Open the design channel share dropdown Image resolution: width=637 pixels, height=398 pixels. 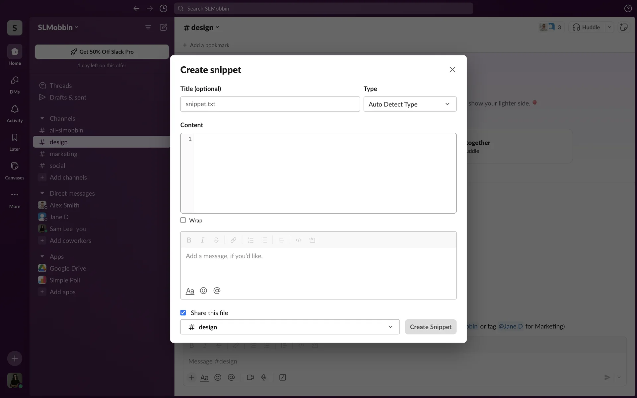[290, 327]
